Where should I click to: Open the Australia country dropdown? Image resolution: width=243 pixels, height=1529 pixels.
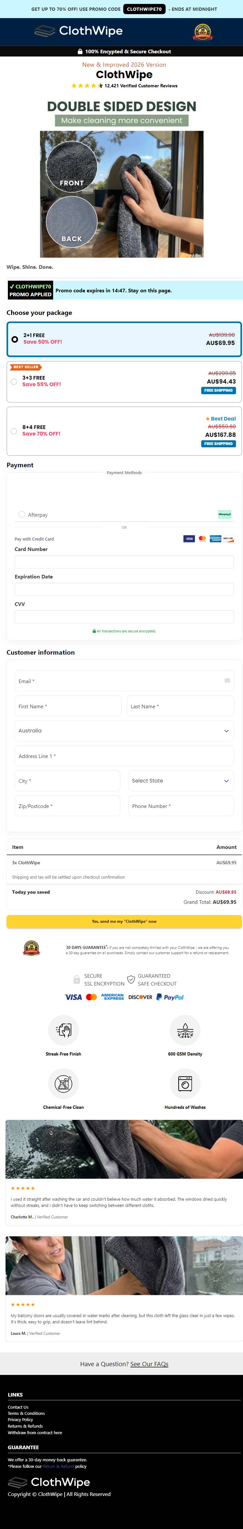(124, 731)
